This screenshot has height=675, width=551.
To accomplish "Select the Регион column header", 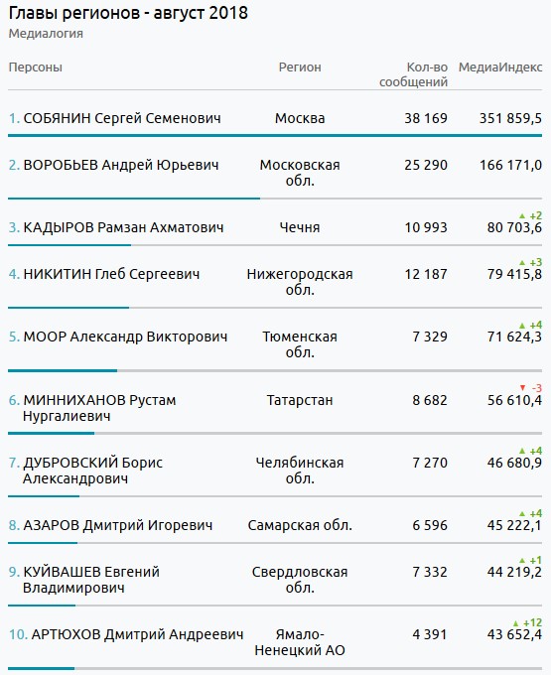I will click(x=300, y=67).
